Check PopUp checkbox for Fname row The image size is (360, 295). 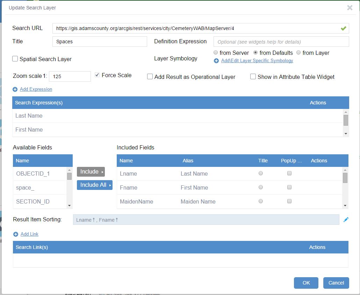pyautogui.click(x=289, y=187)
